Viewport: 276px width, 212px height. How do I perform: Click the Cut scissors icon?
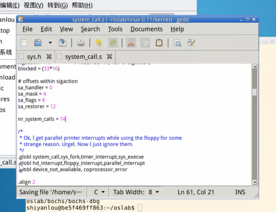[131, 43]
